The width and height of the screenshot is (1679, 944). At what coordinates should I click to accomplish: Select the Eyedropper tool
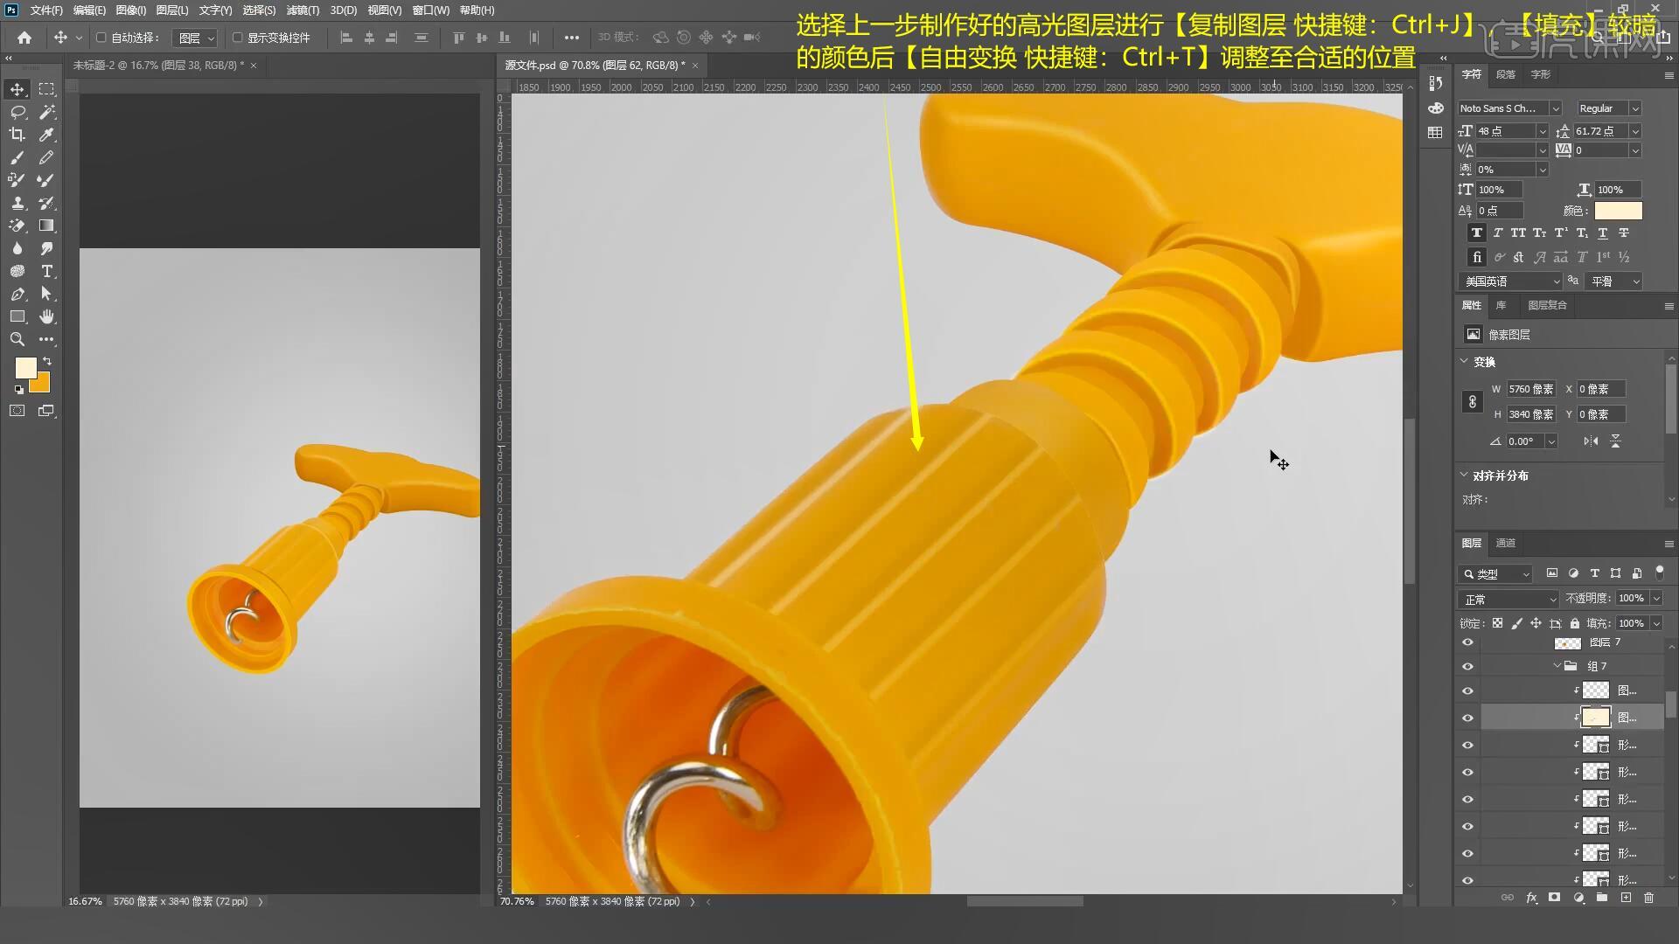click(x=46, y=135)
